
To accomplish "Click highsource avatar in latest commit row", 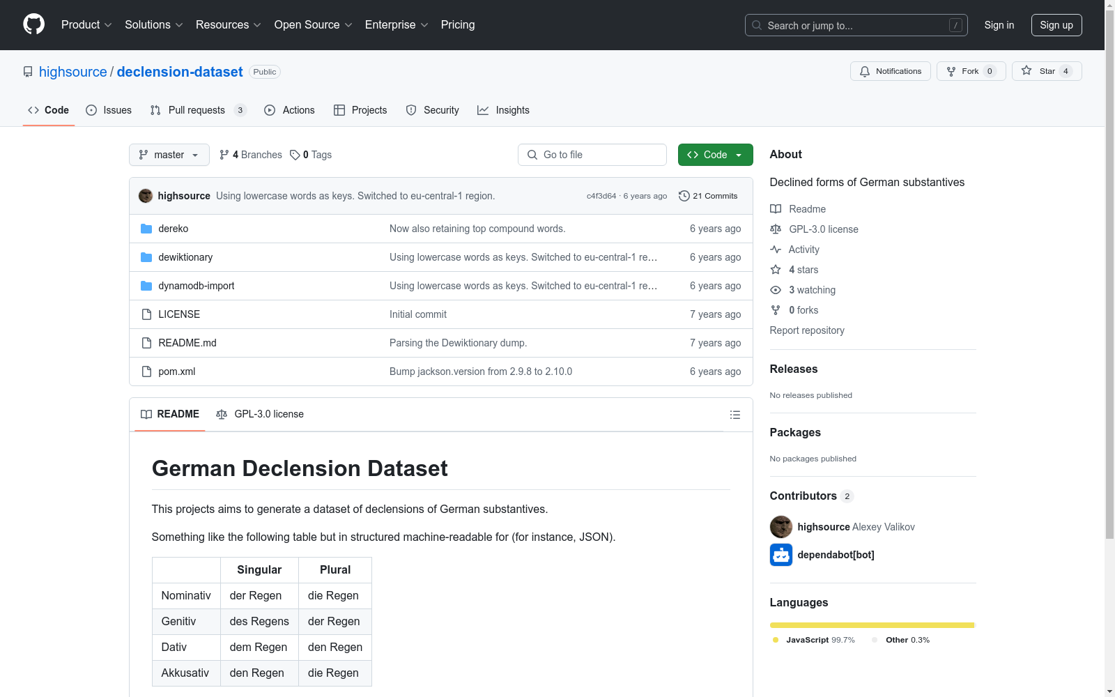I will click(146, 196).
